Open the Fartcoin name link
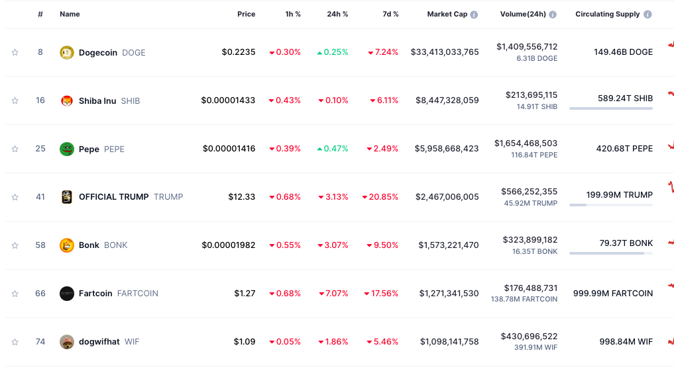Viewport: 674px width, 371px height. click(95, 294)
